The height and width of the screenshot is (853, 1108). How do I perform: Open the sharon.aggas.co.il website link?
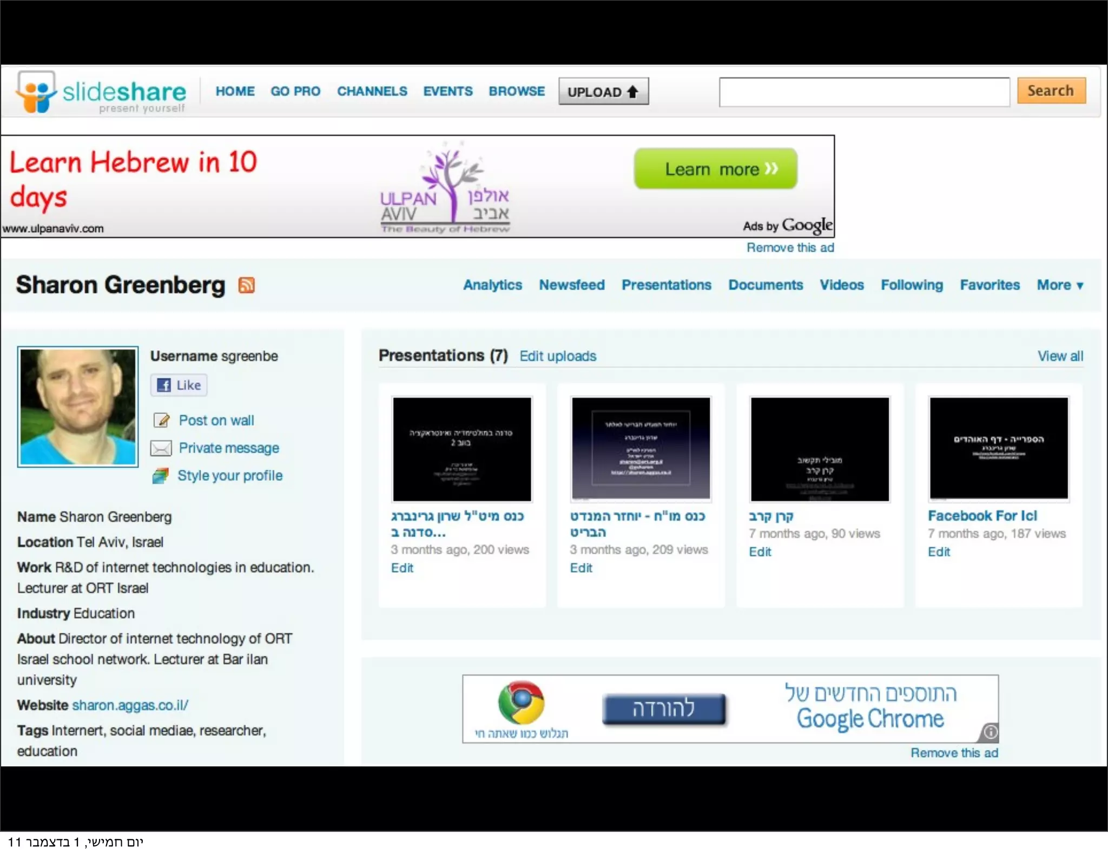point(130,705)
